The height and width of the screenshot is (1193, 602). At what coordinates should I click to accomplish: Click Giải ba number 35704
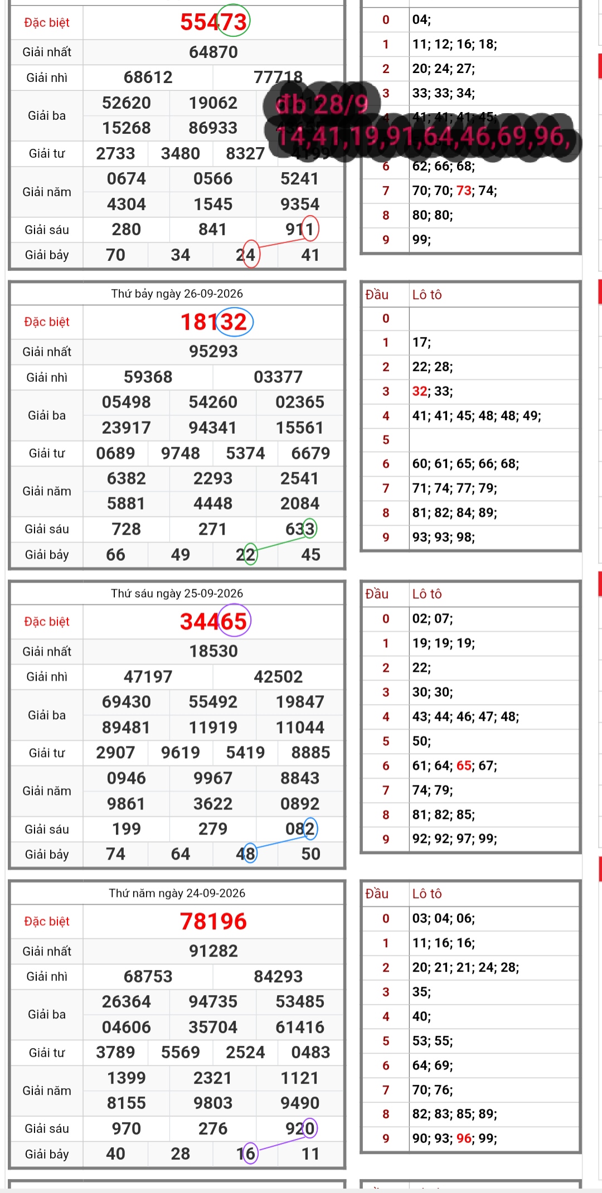[213, 1027]
